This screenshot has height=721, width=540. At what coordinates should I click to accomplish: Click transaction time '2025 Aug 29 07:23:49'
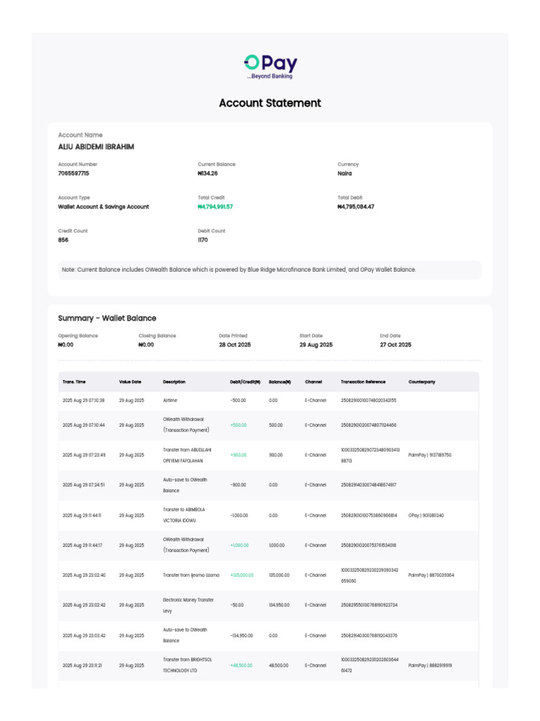coord(84,456)
